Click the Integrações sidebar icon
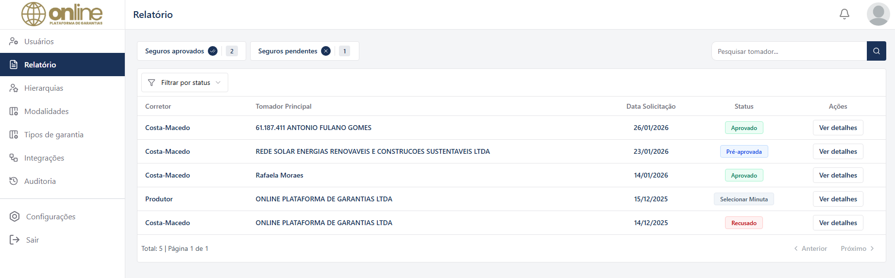The height and width of the screenshot is (278, 895). [14, 158]
